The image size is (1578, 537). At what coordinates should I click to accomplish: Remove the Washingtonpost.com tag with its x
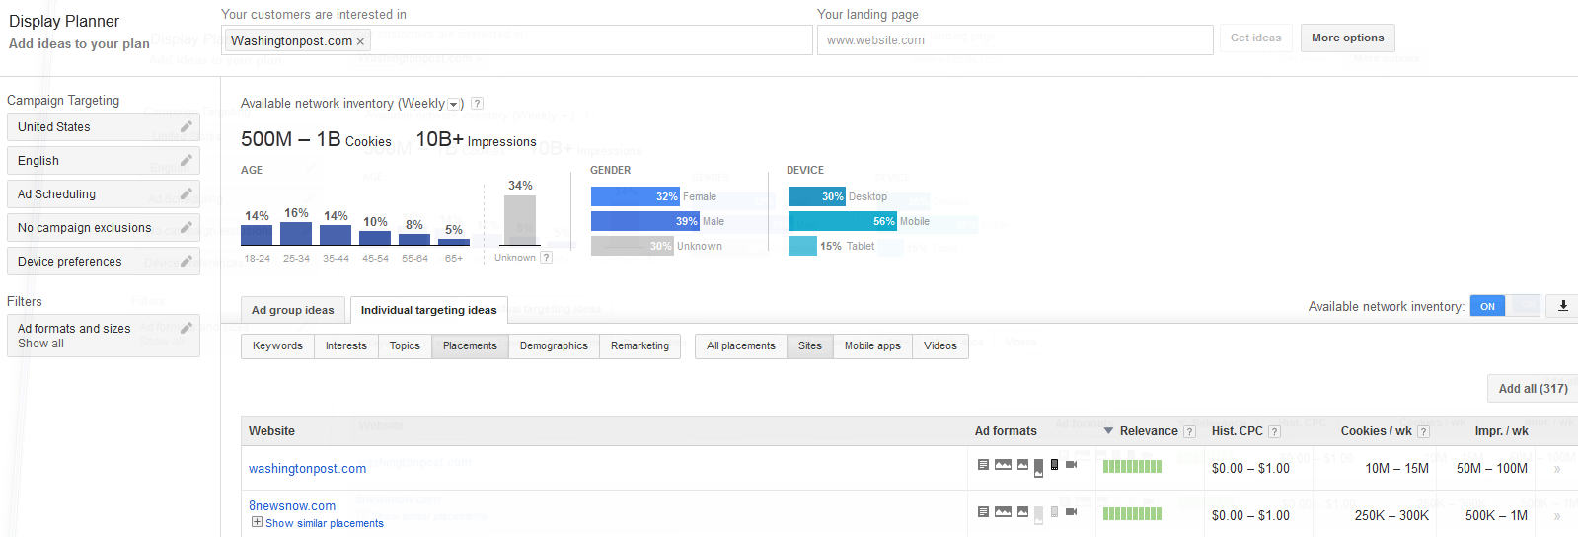click(360, 41)
